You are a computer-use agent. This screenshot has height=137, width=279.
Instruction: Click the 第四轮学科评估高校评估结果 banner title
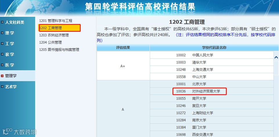(140, 7)
